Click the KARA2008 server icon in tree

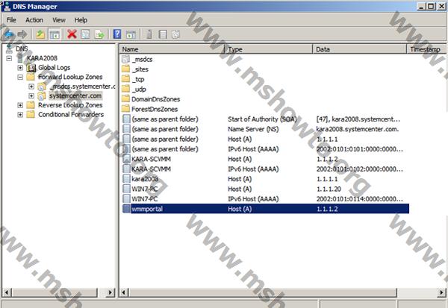(19, 58)
